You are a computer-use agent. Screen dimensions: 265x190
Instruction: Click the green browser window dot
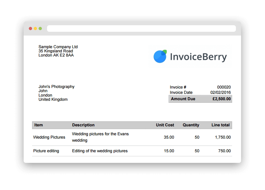tap(40, 28)
